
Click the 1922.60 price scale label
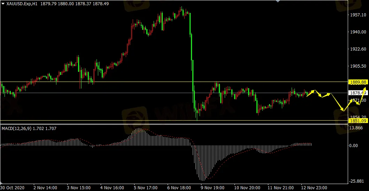pos(358,49)
